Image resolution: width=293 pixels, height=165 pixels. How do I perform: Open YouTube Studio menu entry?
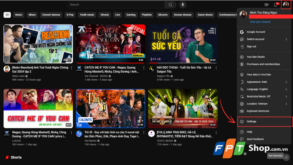coord(264,57)
